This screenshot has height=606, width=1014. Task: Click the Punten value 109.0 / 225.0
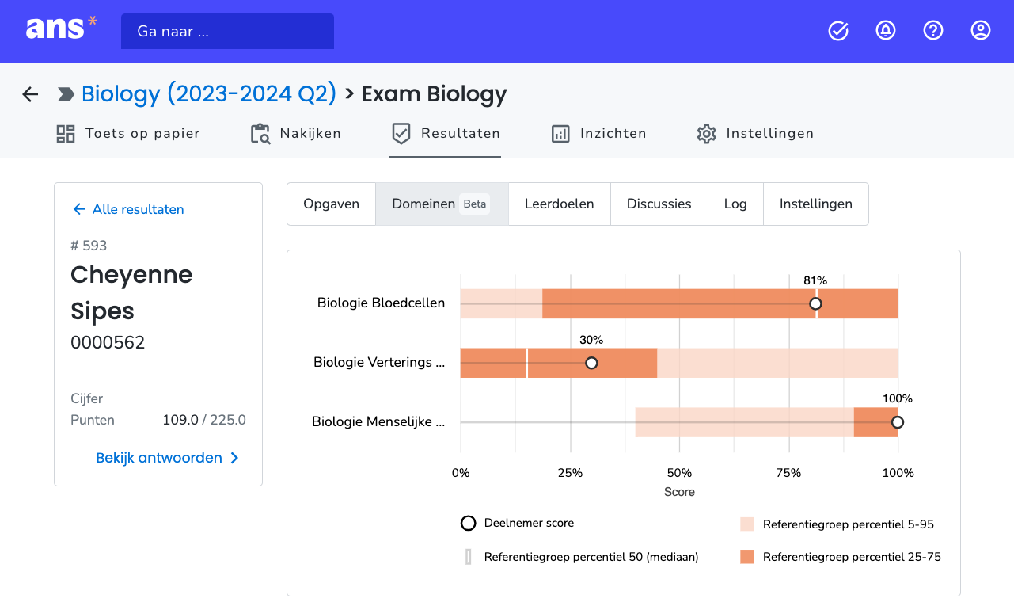tap(204, 420)
